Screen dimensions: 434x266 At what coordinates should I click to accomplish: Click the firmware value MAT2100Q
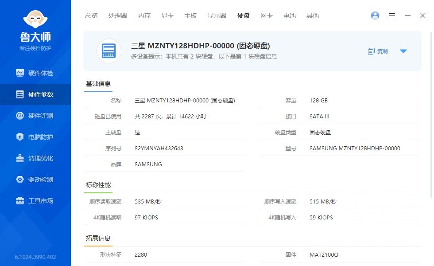click(324, 254)
